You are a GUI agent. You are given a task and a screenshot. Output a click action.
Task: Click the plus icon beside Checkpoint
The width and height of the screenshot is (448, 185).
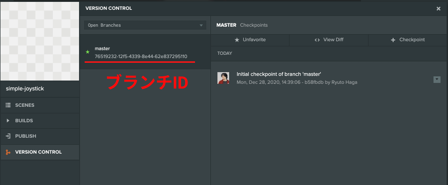coord(393,40)
